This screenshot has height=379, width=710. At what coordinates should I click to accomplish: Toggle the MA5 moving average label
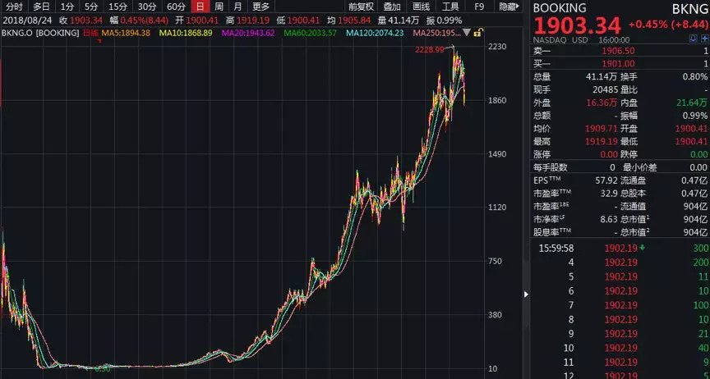[124, 33]
